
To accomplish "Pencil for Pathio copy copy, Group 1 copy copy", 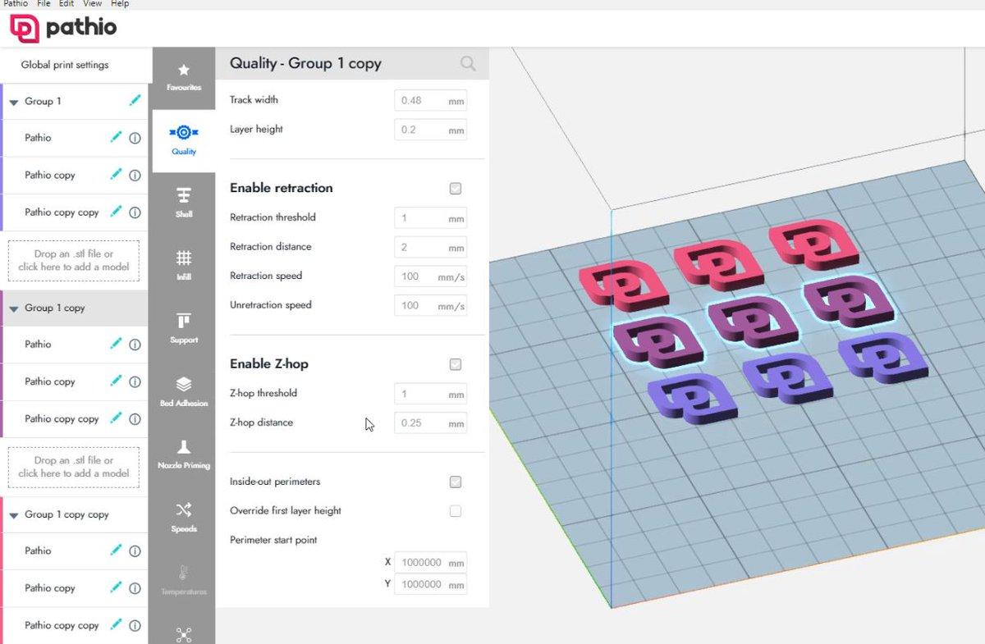I will pyautogui.click(x=116, y=625).
